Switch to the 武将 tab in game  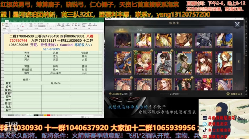point(121,30)
